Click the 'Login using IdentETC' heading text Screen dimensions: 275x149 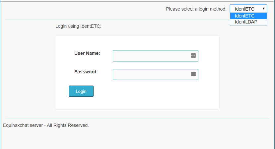[x=78, y=26]
